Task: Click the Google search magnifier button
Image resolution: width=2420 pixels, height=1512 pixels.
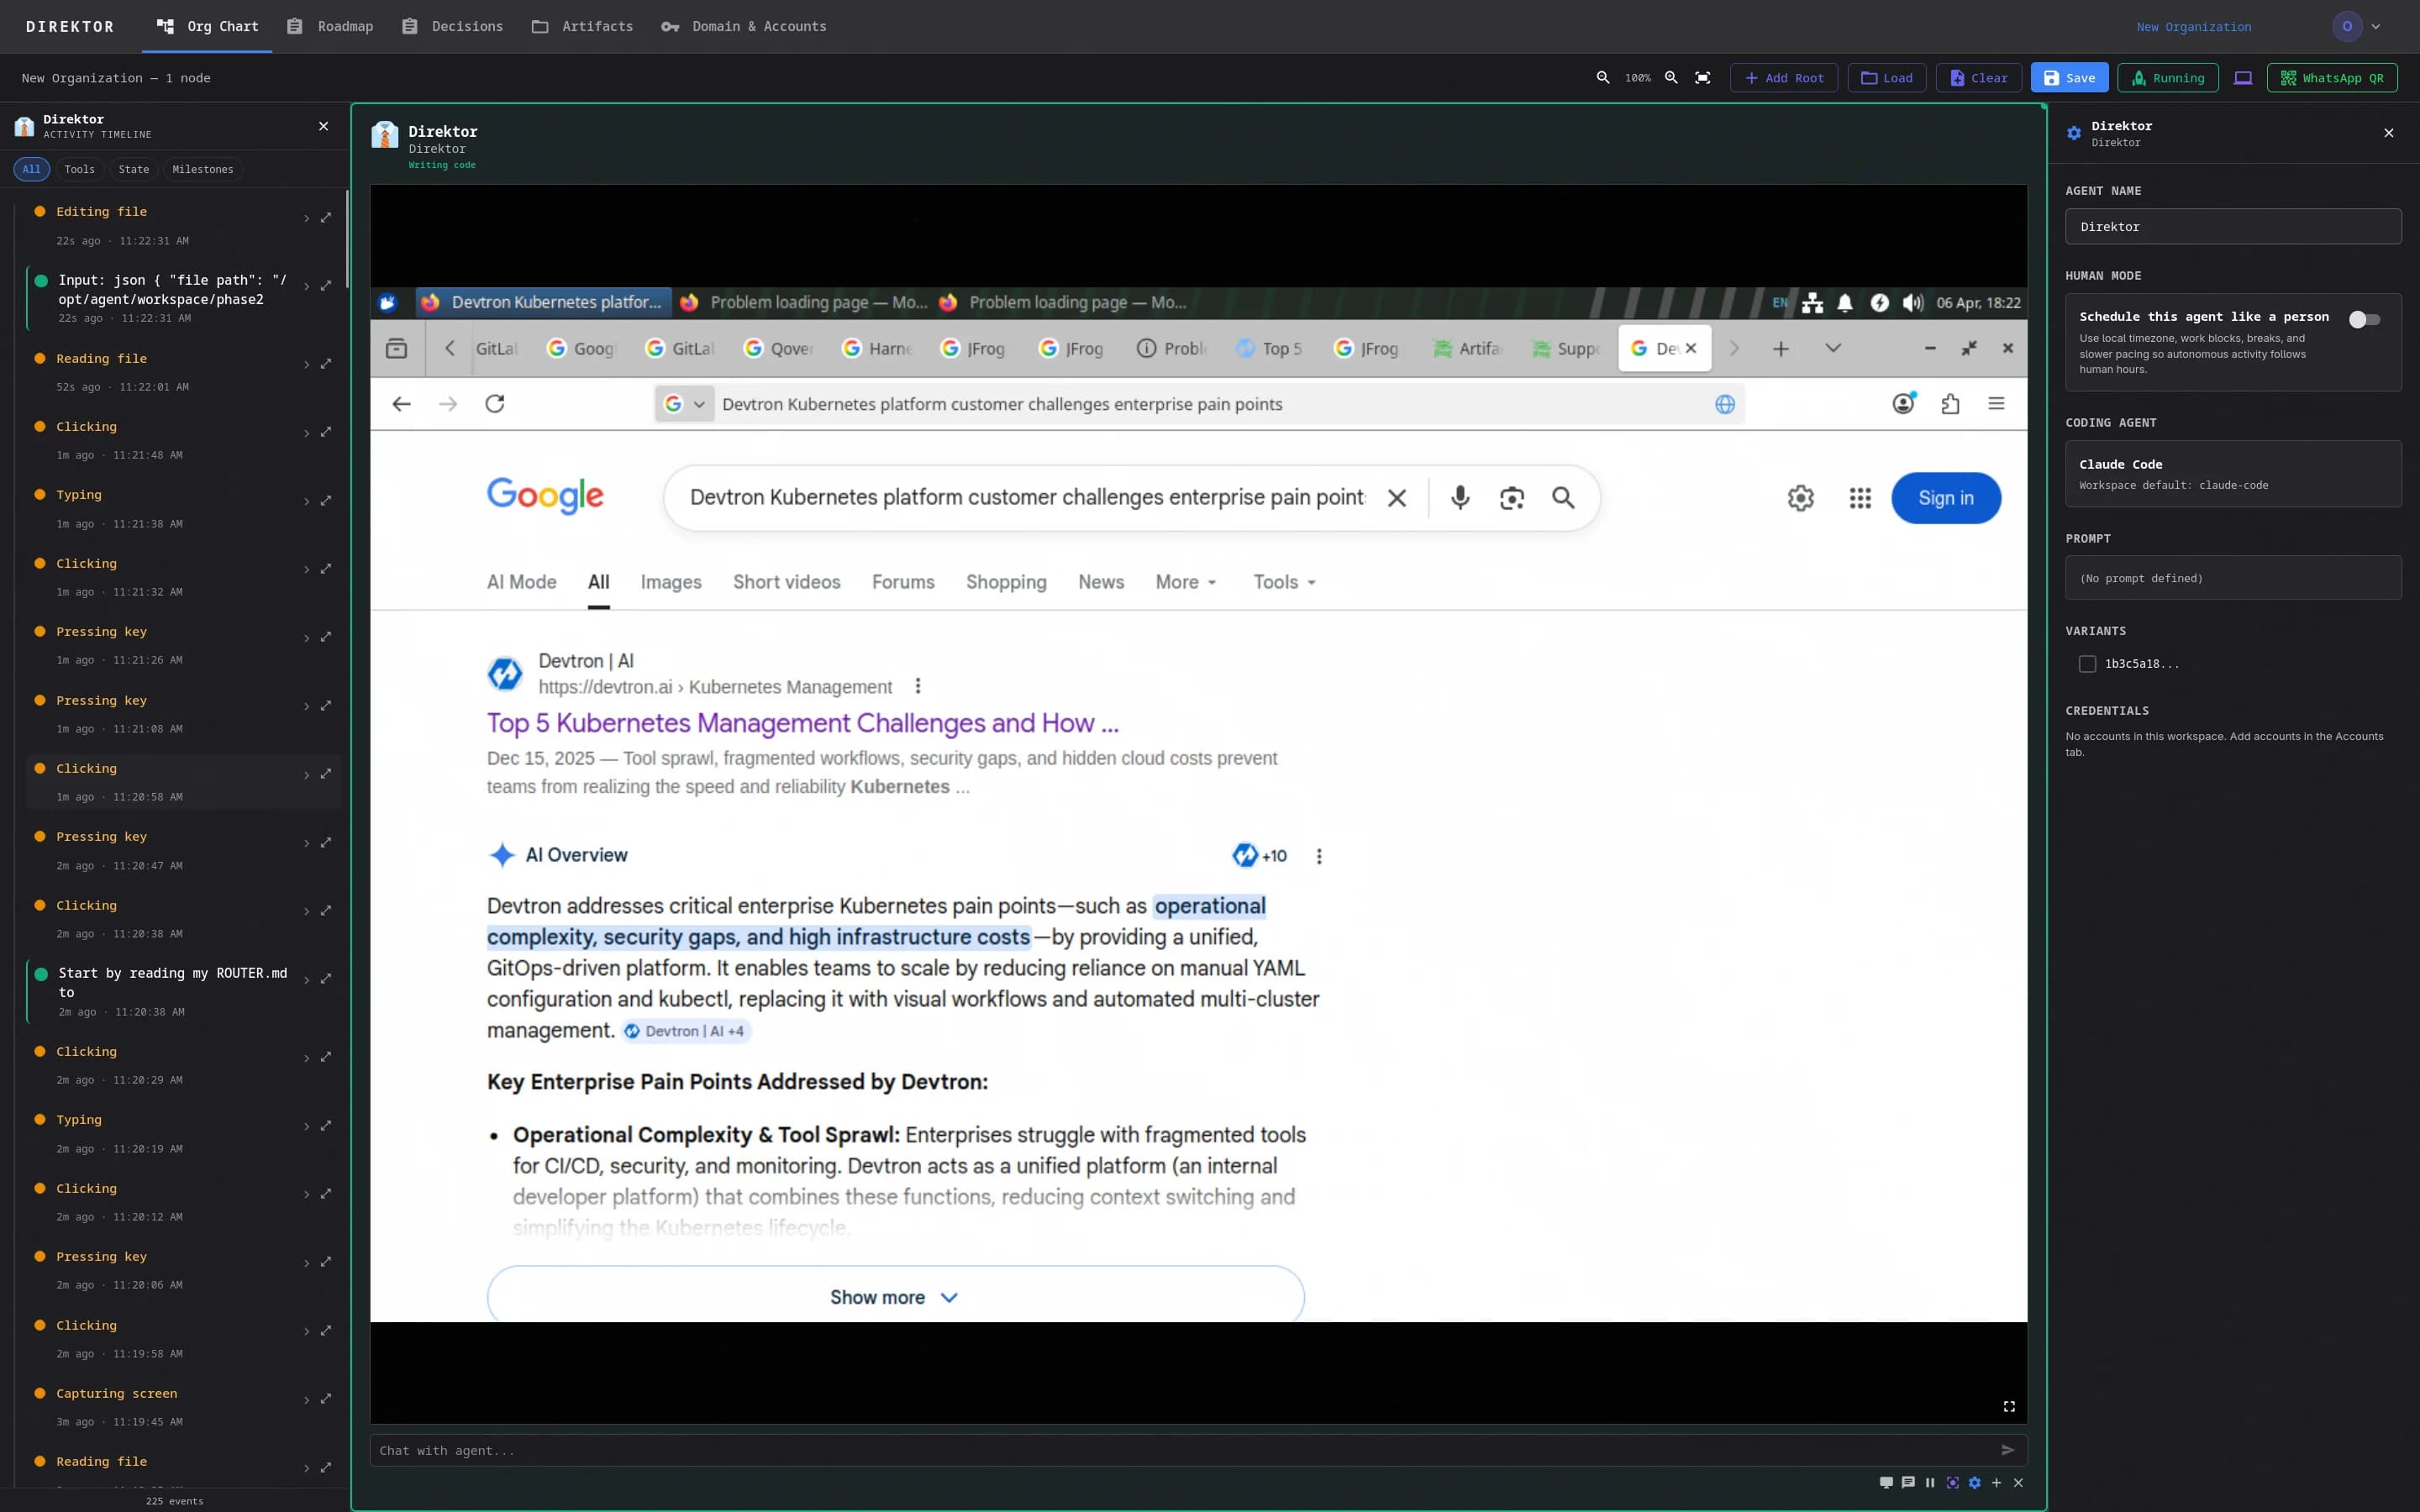Action: (1563, 498)
